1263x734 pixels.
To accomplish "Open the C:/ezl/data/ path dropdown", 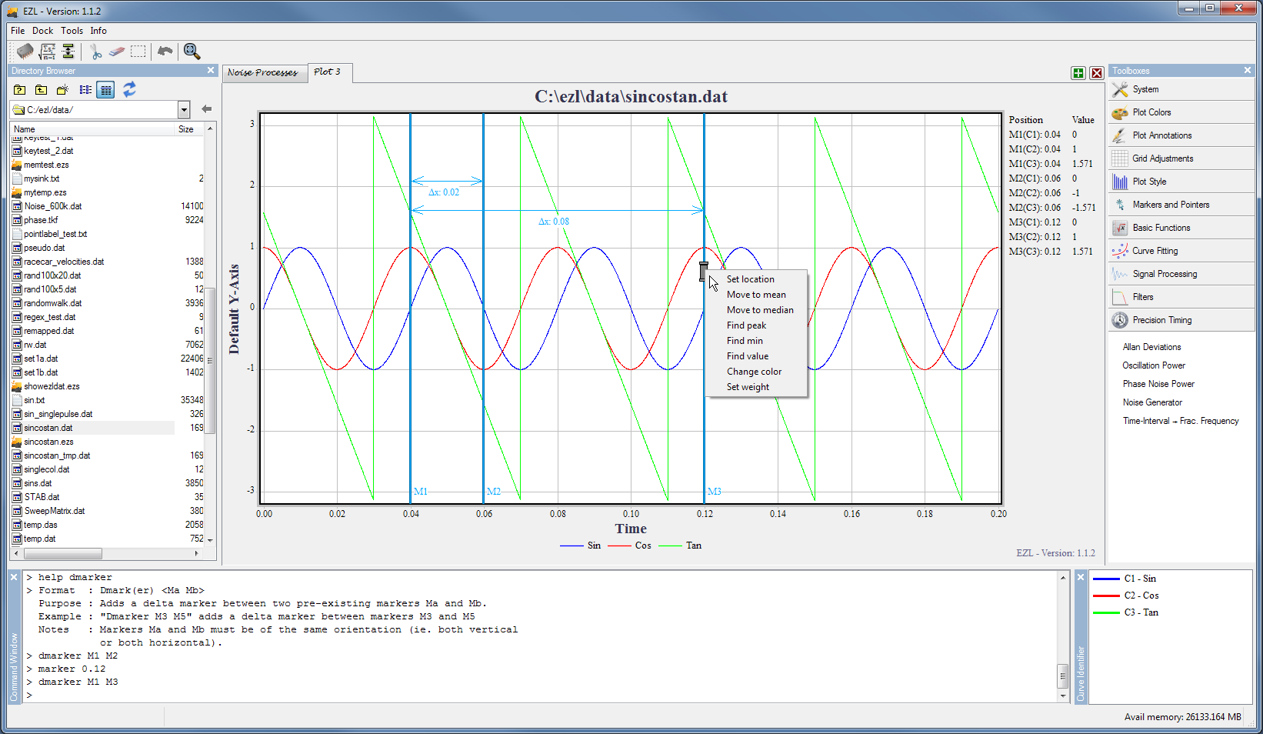I will tap(184, 109).
